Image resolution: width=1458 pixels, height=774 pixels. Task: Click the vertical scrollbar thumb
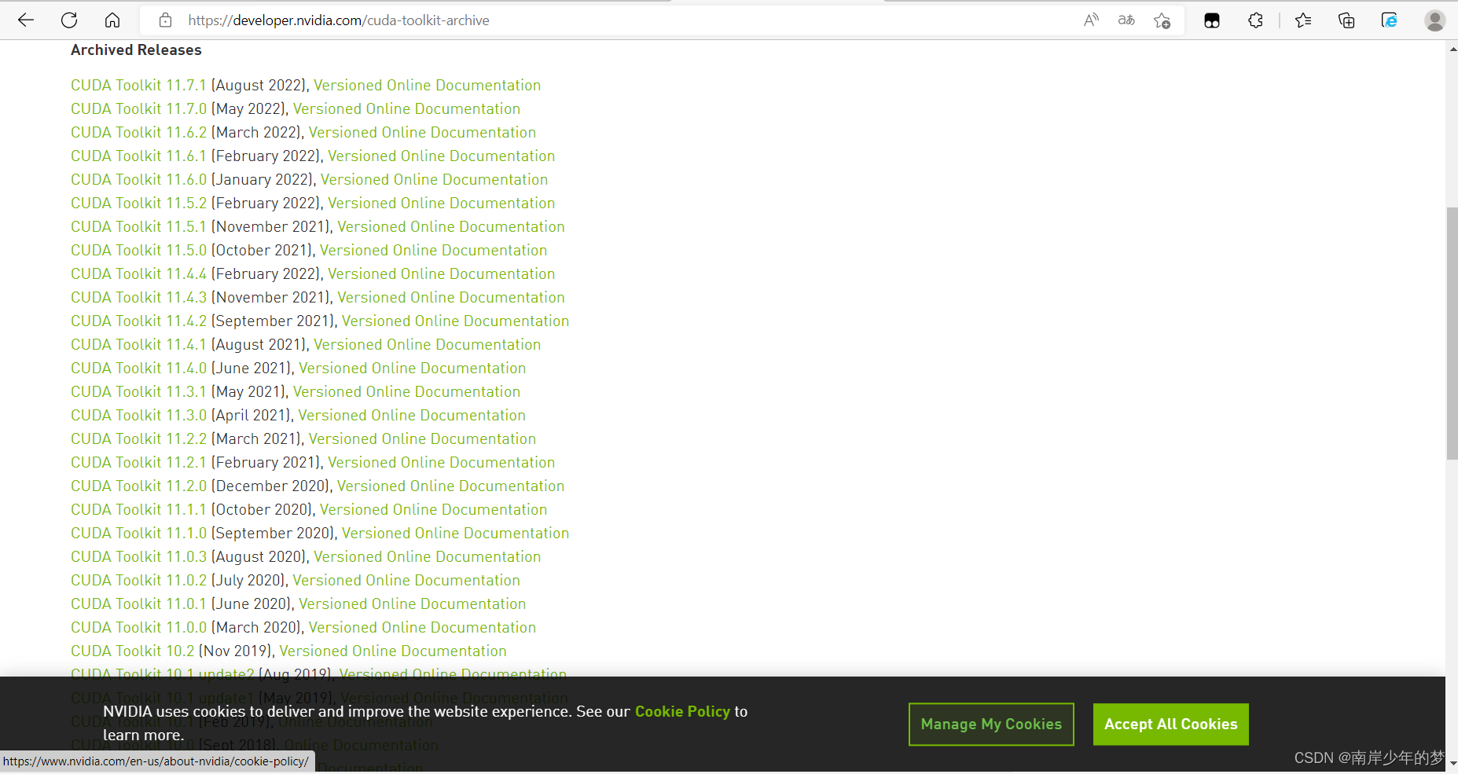(1452, 333)
